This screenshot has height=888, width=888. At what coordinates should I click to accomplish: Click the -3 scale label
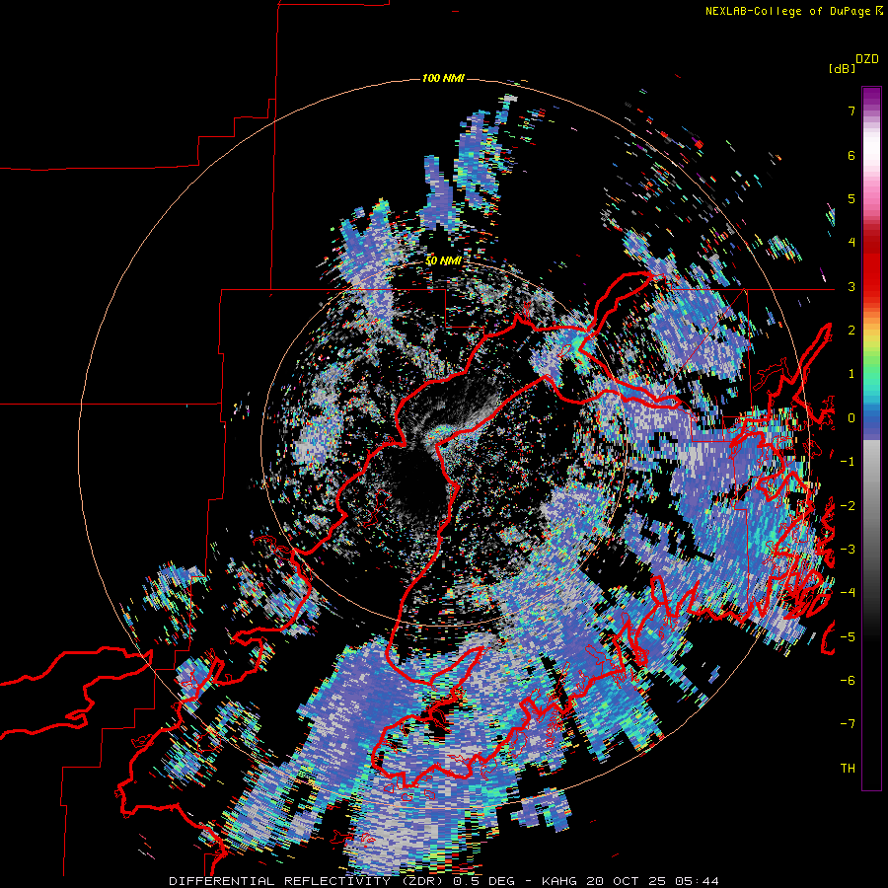[x=847, y=550]
